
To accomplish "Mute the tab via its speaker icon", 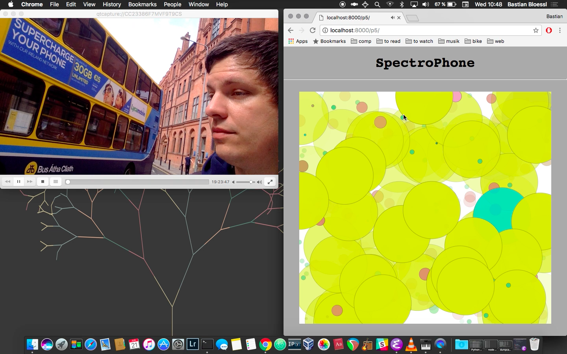I will (392, 18).
